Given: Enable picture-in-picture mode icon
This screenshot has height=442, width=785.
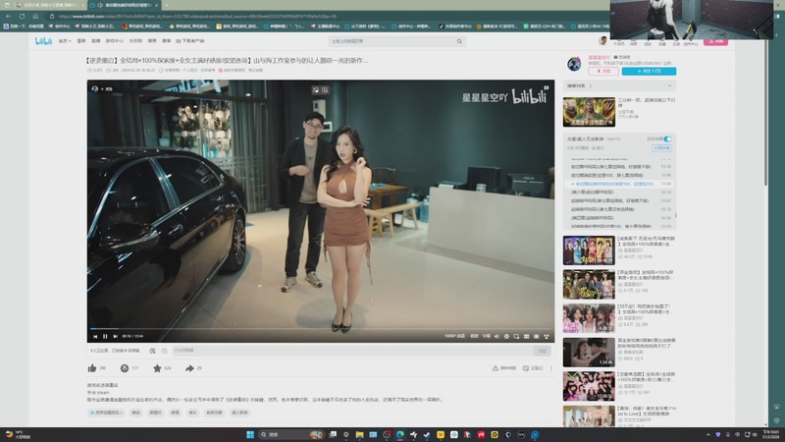Looking at the screenshot, I should tap(516, 336).
